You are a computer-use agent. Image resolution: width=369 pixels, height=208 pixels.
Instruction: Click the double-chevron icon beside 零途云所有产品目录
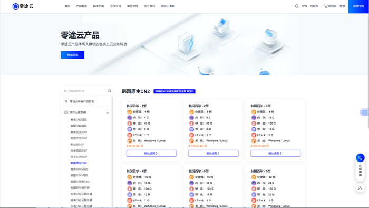(x=66, y=101)
